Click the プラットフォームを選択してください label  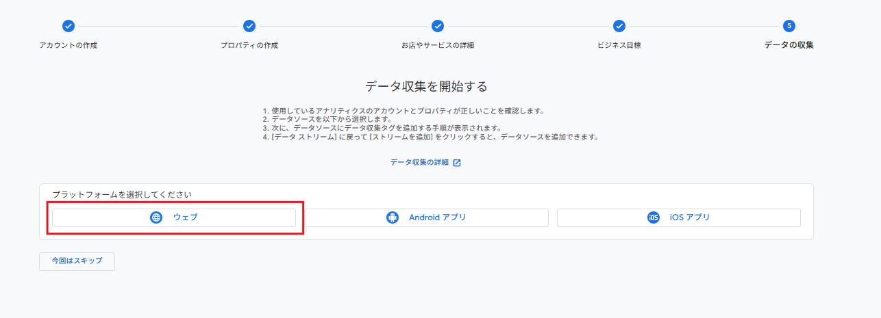(122, 195)
